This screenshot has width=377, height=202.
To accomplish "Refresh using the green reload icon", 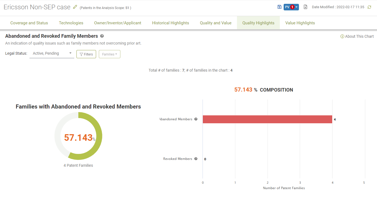I will 369,7.
